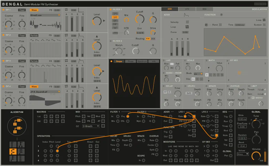Image resolution: width=269 pixels, height=166 pixels.
Task: Click the global Volume knob
Action: (x=256, y=156)
